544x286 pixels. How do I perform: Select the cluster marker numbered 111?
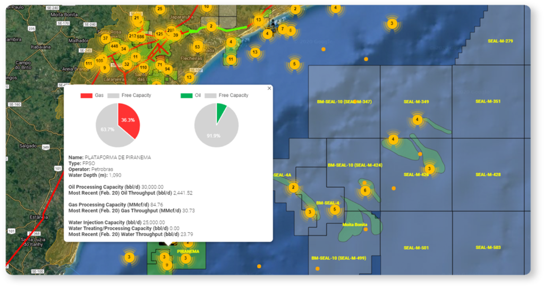click(x=89, y=64)
